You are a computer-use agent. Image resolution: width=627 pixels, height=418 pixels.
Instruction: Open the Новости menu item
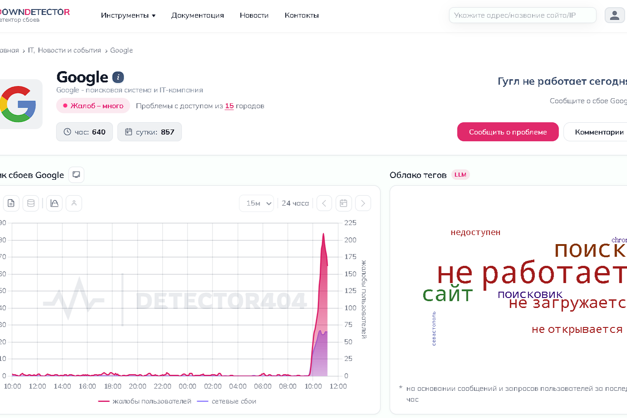(254, 15)
